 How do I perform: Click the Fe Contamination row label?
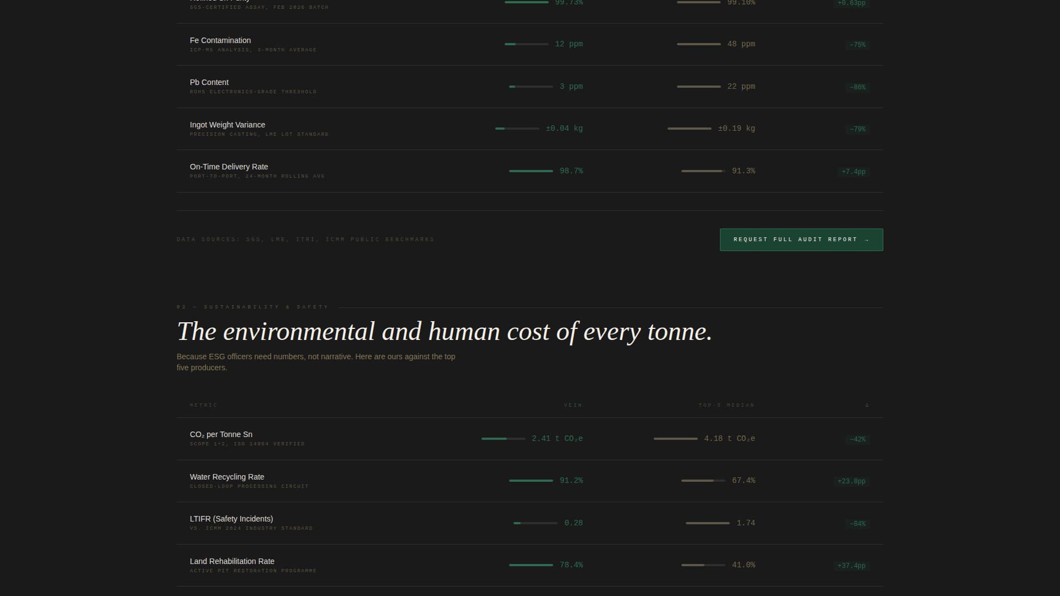220,40
